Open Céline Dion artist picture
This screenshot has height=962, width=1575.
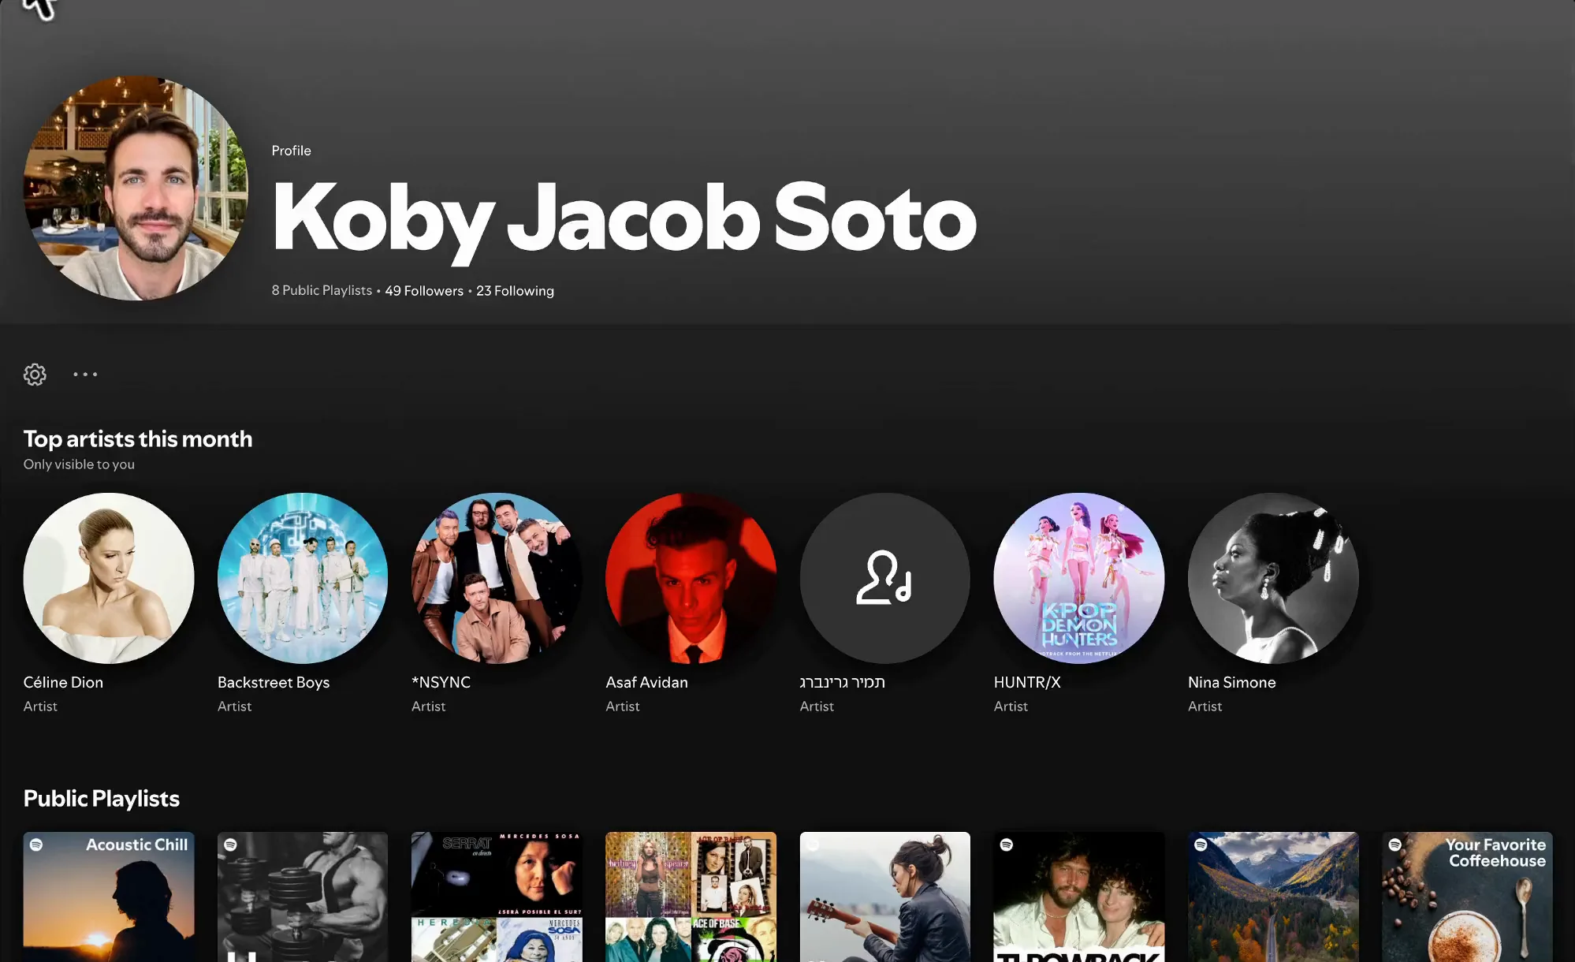[x=109, y=578]
